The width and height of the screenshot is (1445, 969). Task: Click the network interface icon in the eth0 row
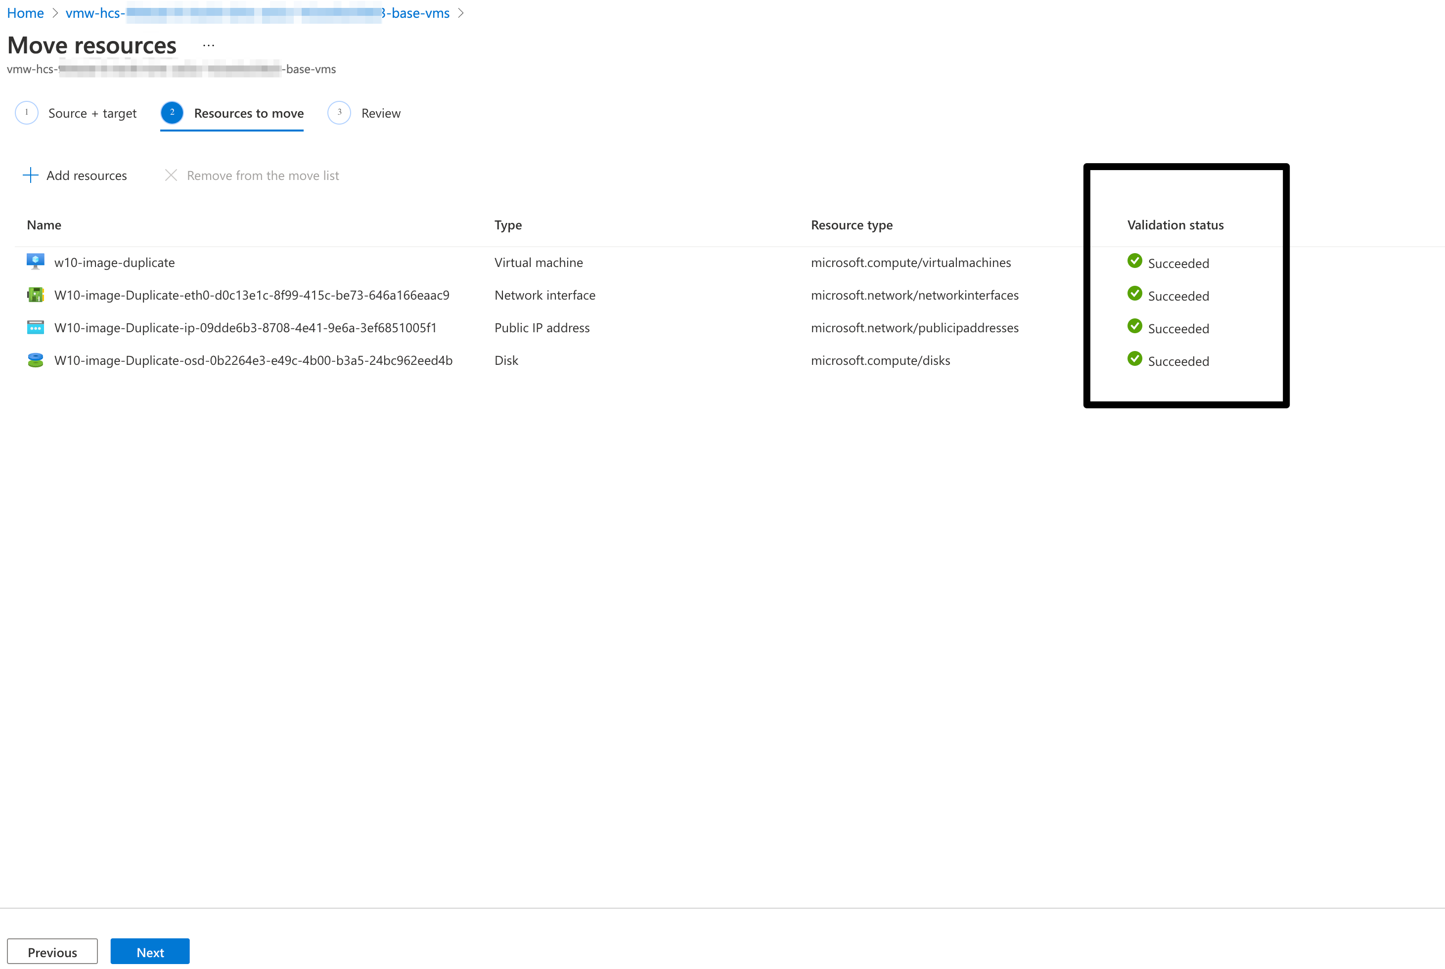point(35,295)
